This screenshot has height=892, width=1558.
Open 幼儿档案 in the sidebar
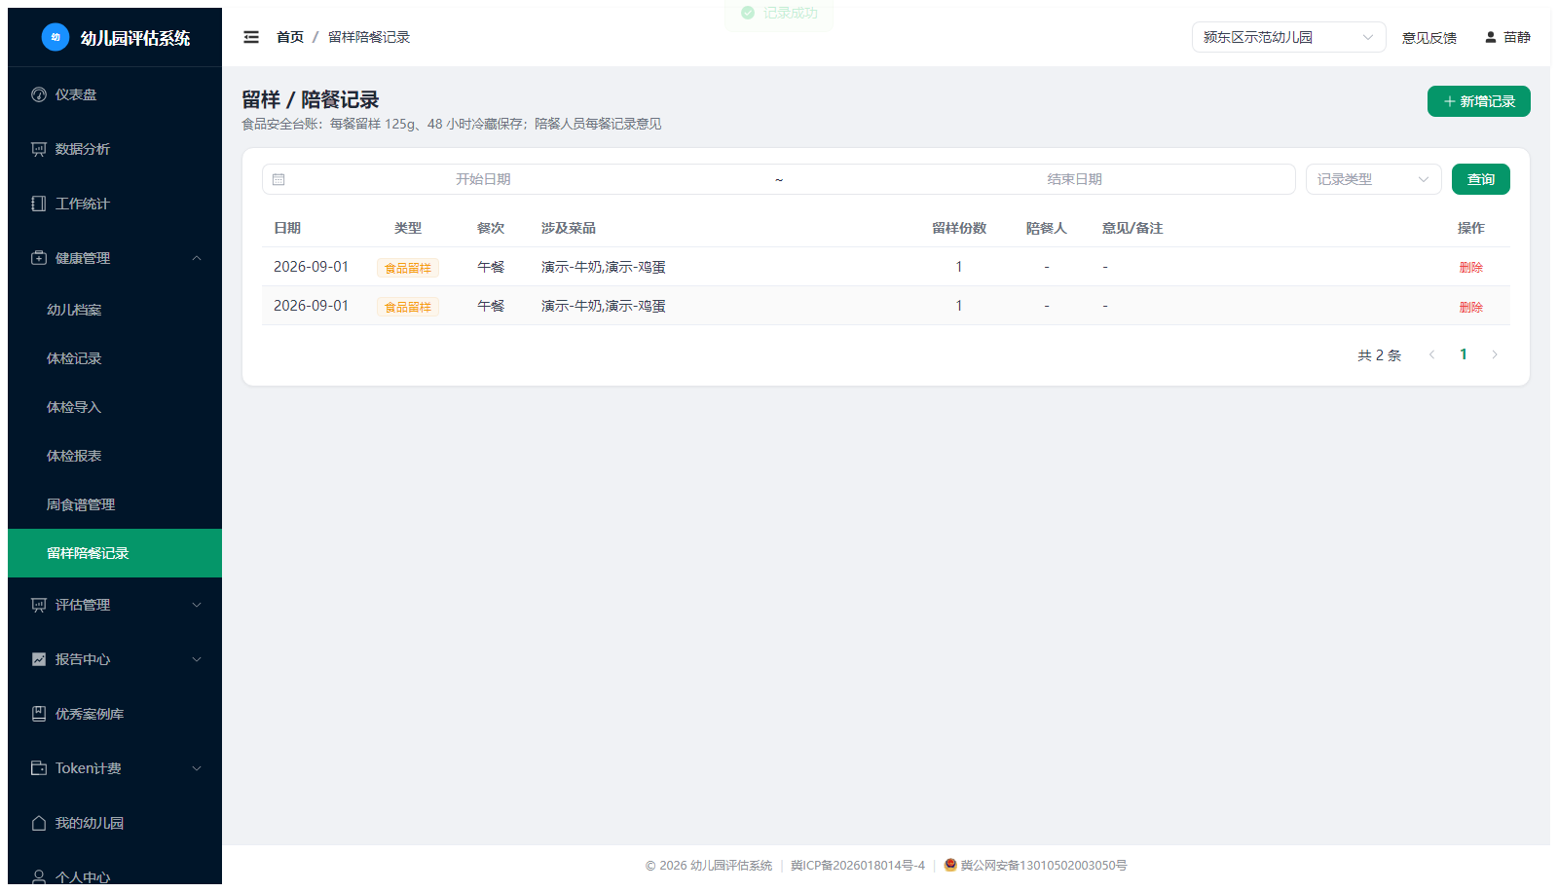tap(115, 310)
